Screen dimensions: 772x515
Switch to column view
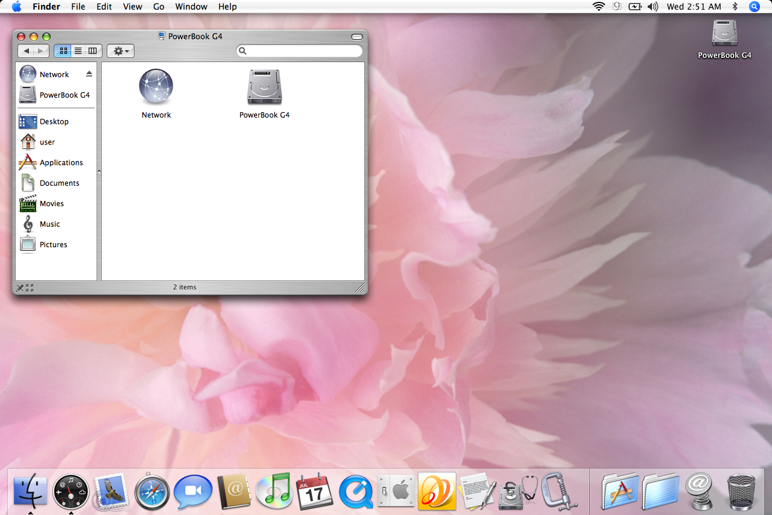[x=93, y=51]
